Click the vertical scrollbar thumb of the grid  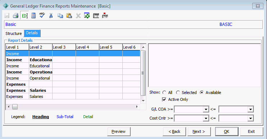[x=143, y=73]
